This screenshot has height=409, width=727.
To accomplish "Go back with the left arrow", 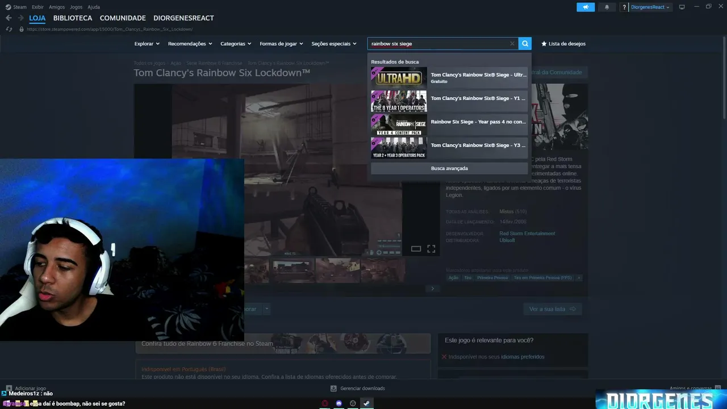I will 9,18.
